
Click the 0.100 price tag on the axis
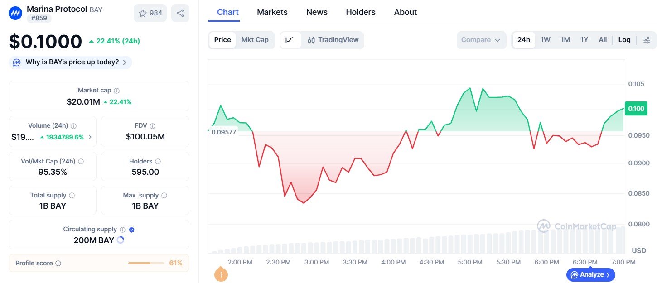pyautogui.click(x=635, y=109)
